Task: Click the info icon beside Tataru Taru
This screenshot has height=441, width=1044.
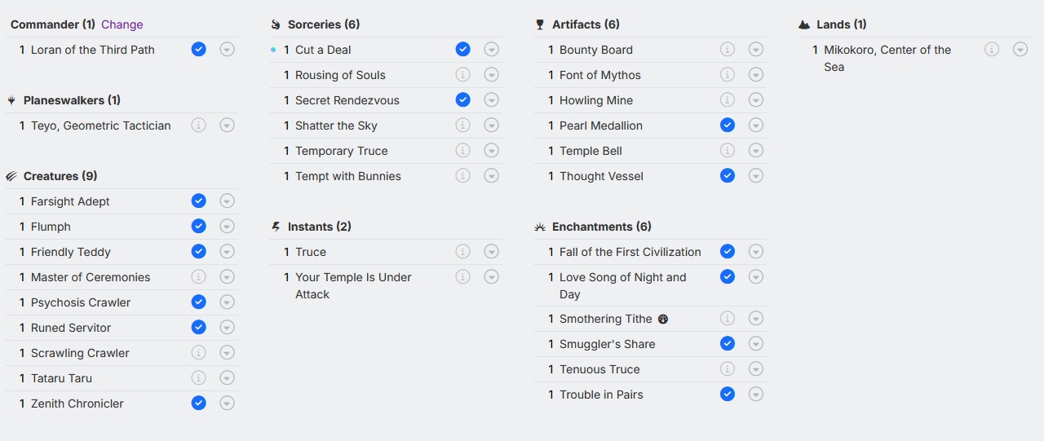Action: pyautogui.click(x=198, y=378)
